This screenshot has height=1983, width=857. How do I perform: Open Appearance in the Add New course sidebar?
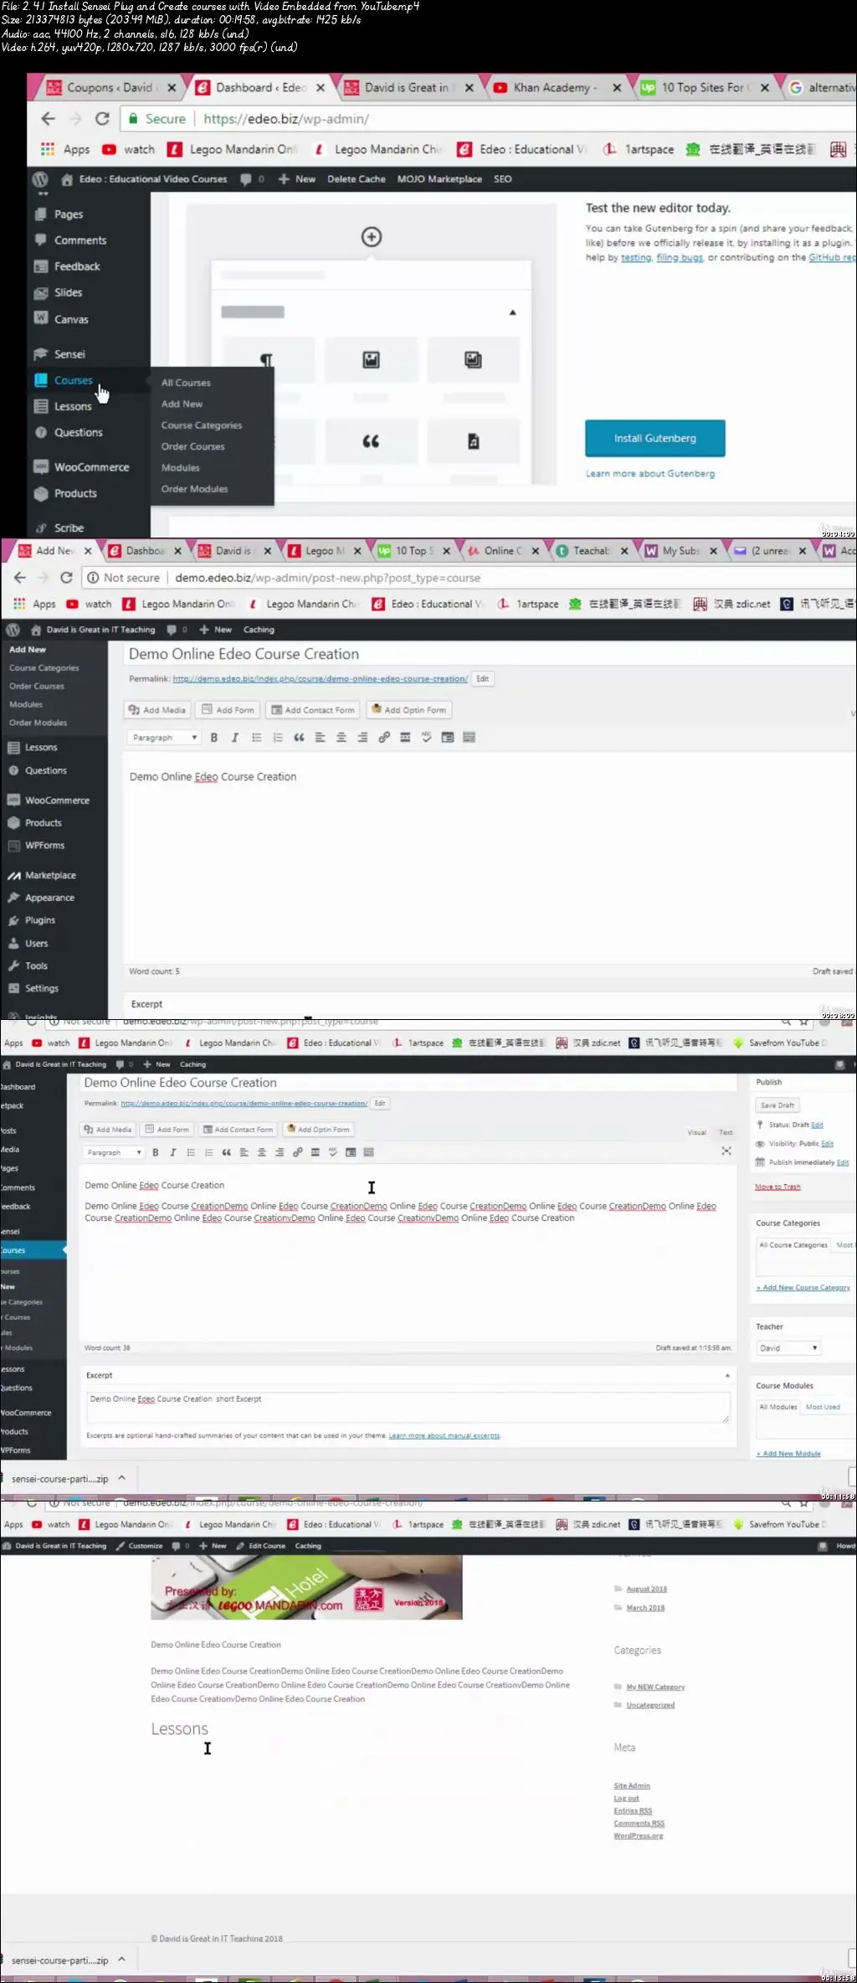pos(49,898)
